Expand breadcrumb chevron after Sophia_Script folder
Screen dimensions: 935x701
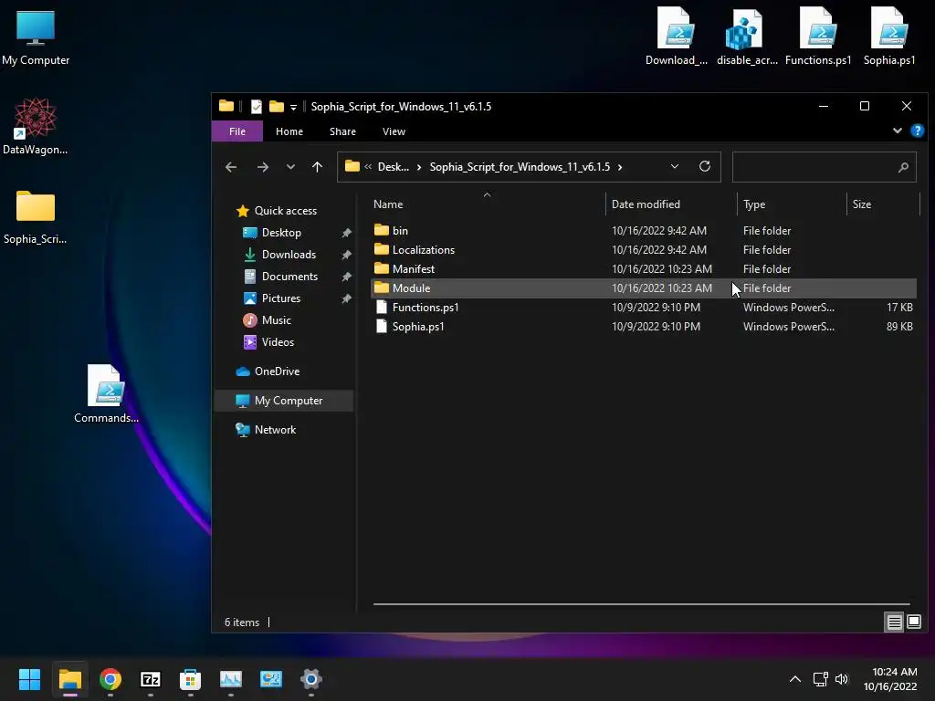click(x=620, y=167)
